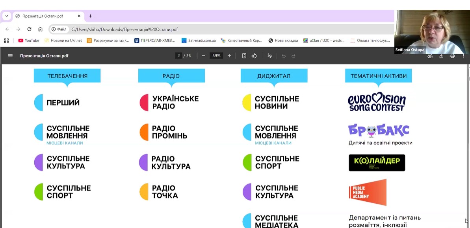This screenshot has width=470, height=228.
Task: Go to the browser home page
Action: click(x=40, y=29)
